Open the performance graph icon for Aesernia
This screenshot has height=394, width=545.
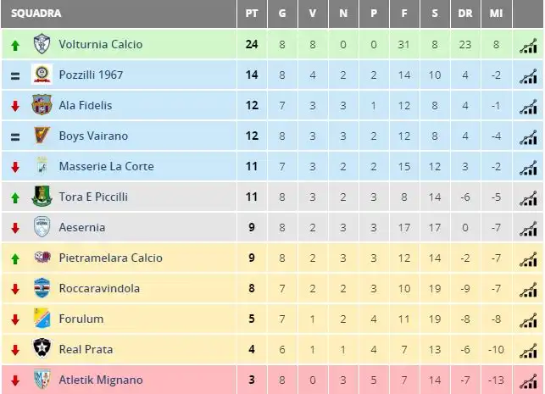click(x=528, y=229)
